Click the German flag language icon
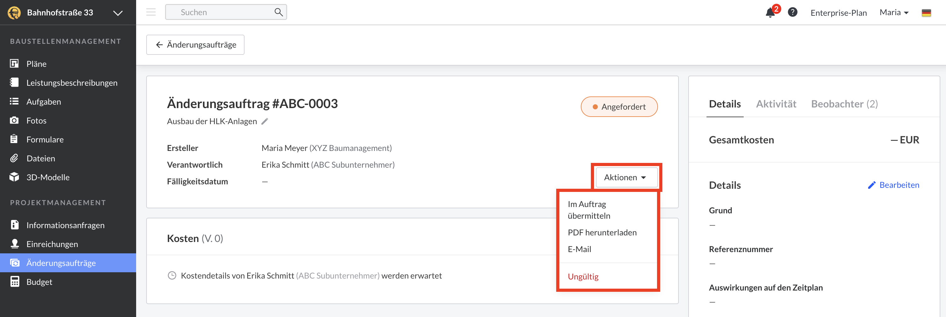The width and height of the screenshot is (946, 317). 926,13
